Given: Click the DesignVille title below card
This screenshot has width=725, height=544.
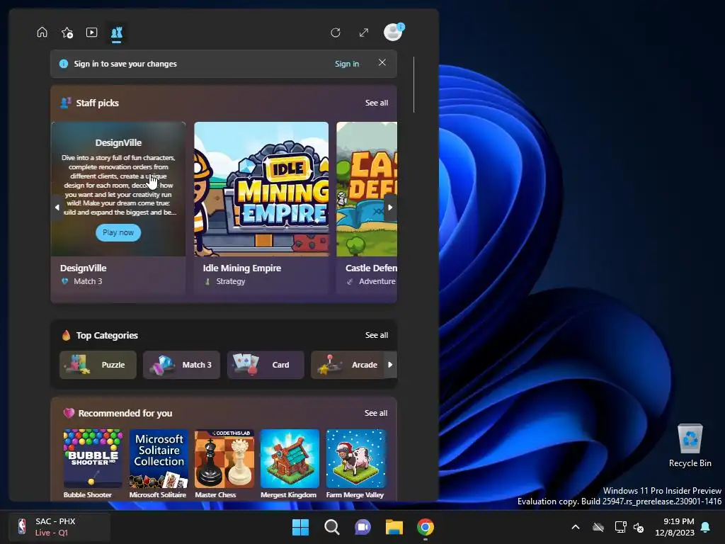Looking at the screenshot, I should point(84,268).
